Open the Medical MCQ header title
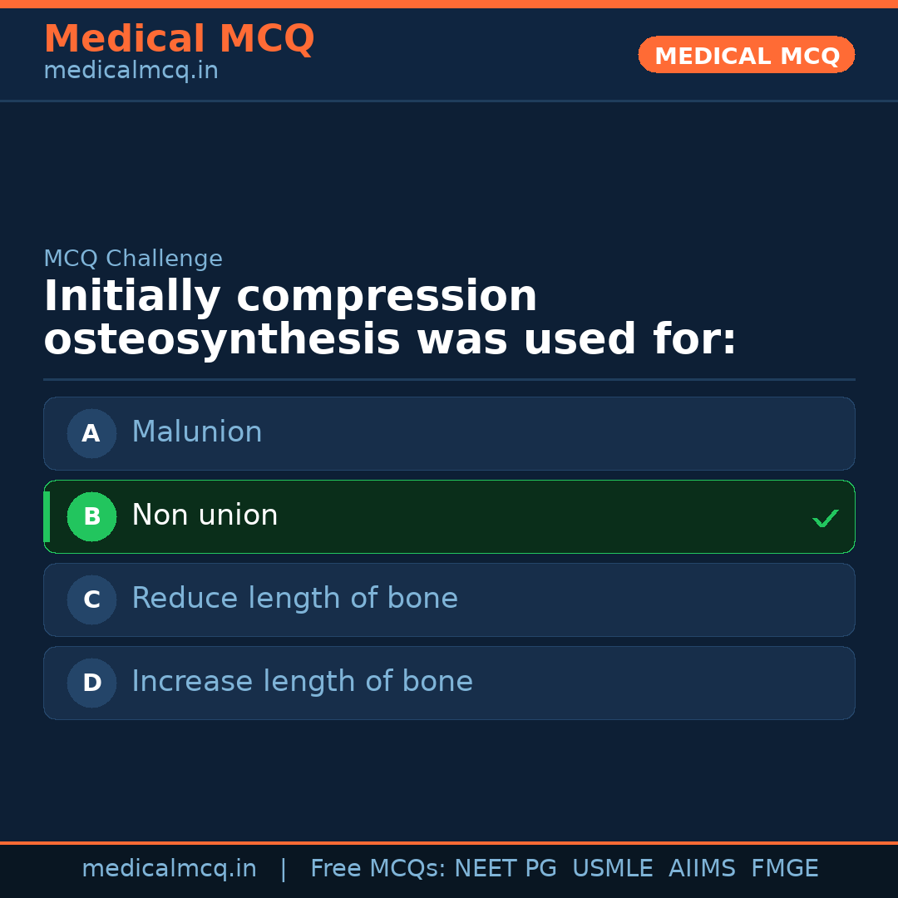This screenshot has width=898, height=898. pyautogui.click(x=179, y=39)
